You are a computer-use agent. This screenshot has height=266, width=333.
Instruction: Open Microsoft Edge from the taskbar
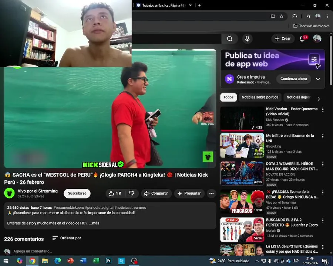pos(58,260)
